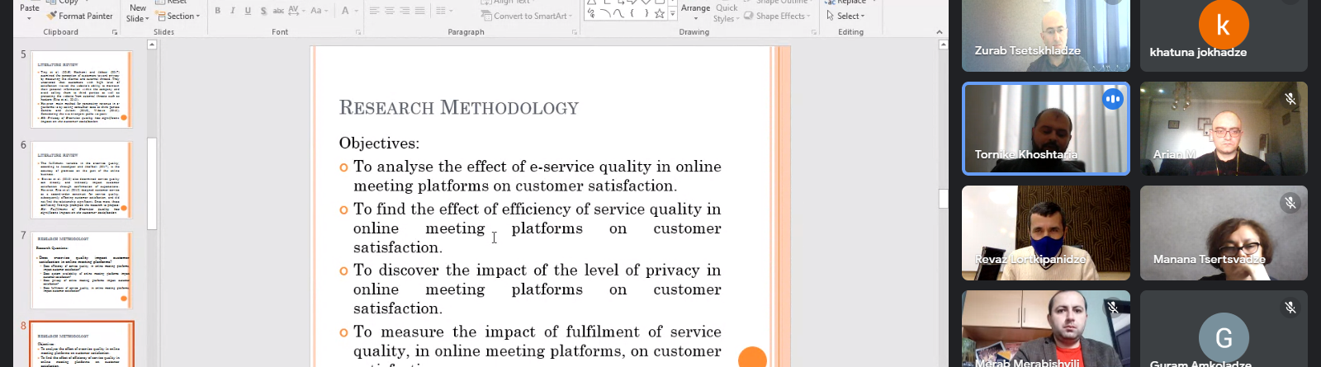This screenshot has height=367, width=1321.
Task: Open New Slide dropdown
Action: pyautogui.click(x=137, y=13)
